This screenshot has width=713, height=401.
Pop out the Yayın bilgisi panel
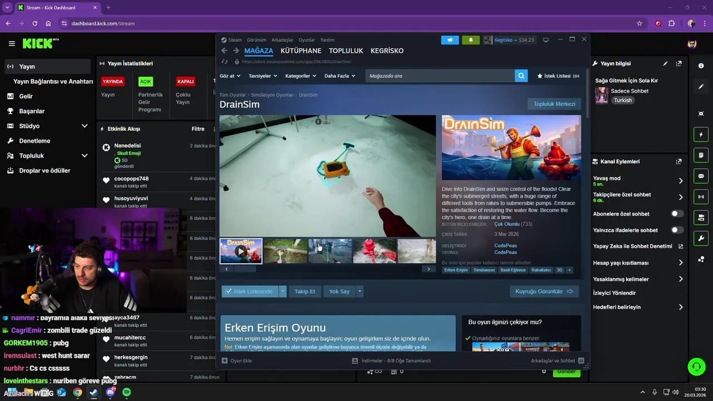coord(678,63)
